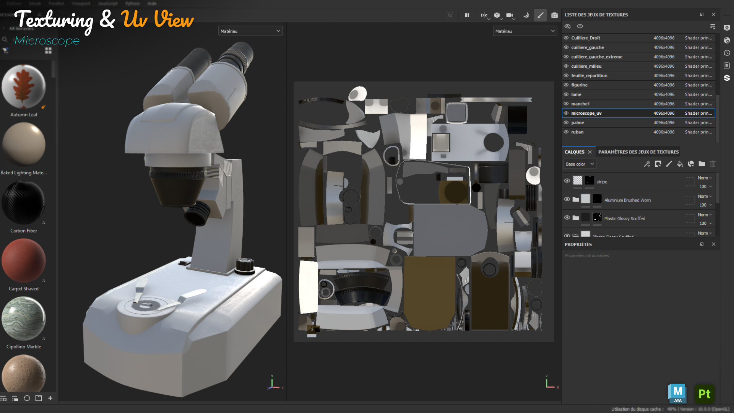734x413 pixels.
Task: Add a paint layer with brush icon
Action: [x=669, y=164]
